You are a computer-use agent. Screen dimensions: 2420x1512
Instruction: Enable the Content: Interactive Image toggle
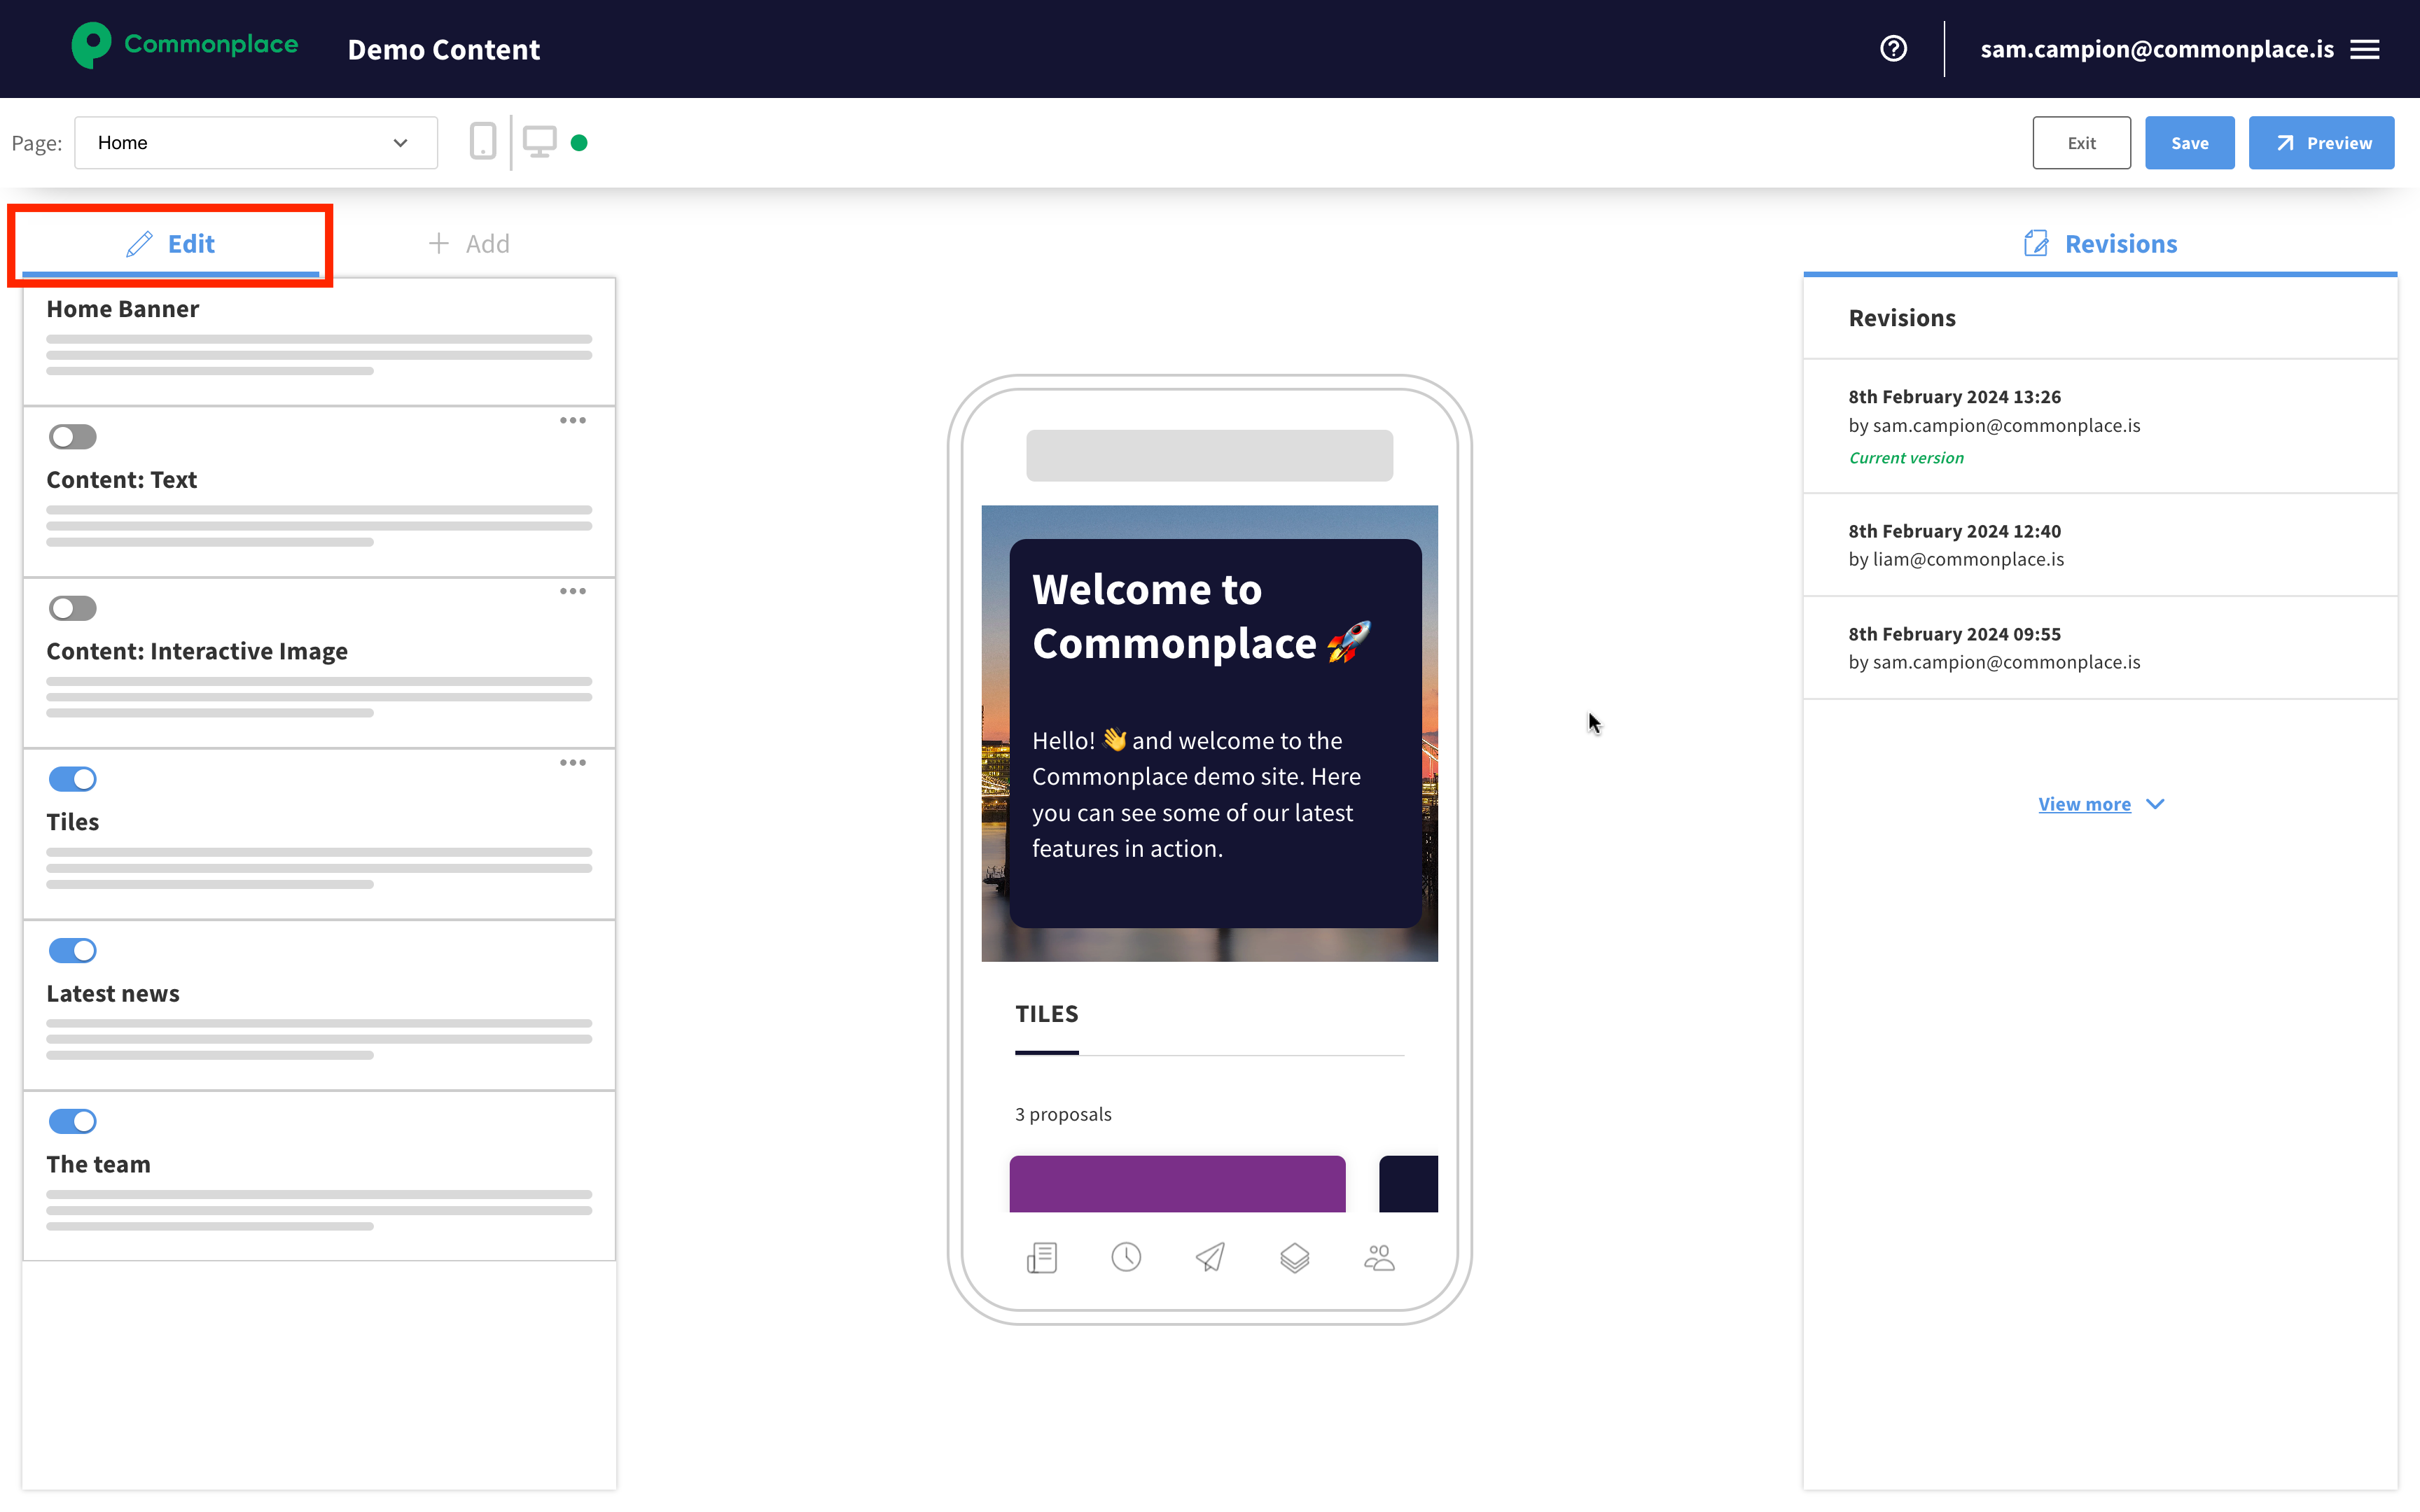click(73, 608)
